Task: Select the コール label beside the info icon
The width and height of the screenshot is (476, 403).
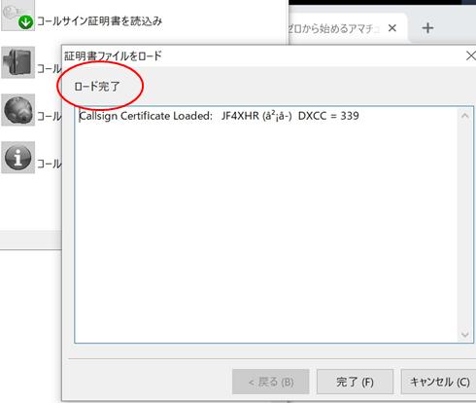Action: [x=49, y=164]
